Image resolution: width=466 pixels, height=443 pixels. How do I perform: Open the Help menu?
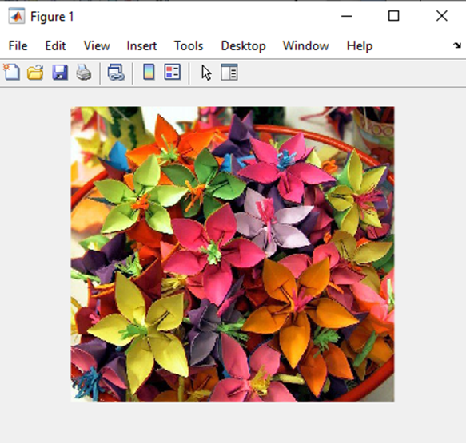tap(360, 46)
